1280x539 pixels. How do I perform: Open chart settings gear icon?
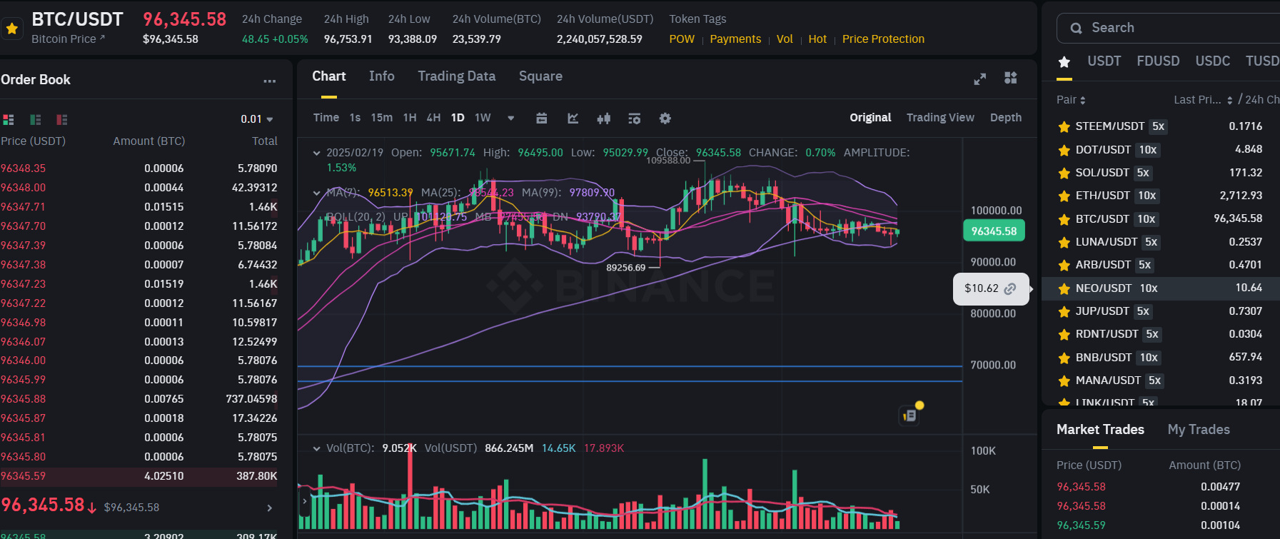coord(665,119)
